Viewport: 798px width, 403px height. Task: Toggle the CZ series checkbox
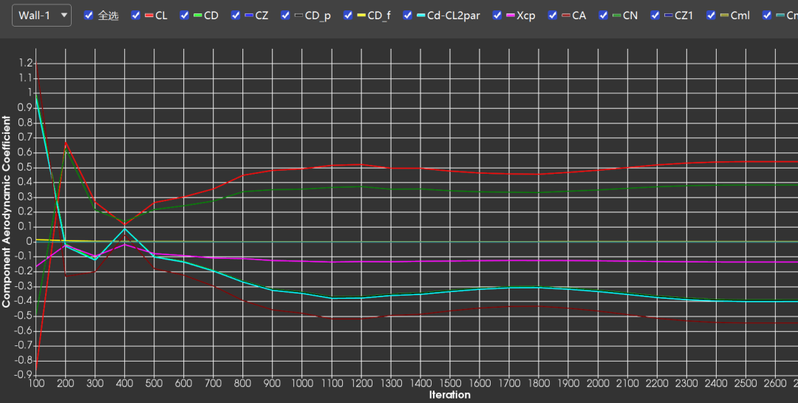235,16
